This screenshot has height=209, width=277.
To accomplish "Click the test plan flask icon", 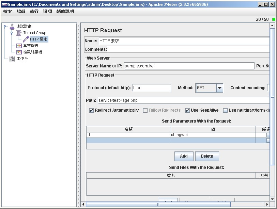I will coord(12,27).
